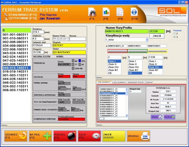
Task: Open the binoculars search icon [F7]
Action: click(x=92, y=12)
